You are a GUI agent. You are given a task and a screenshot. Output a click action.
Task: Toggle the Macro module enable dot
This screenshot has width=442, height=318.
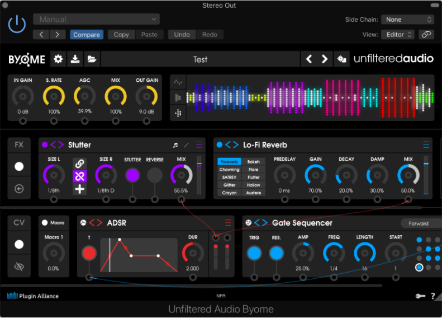point(45,222)
